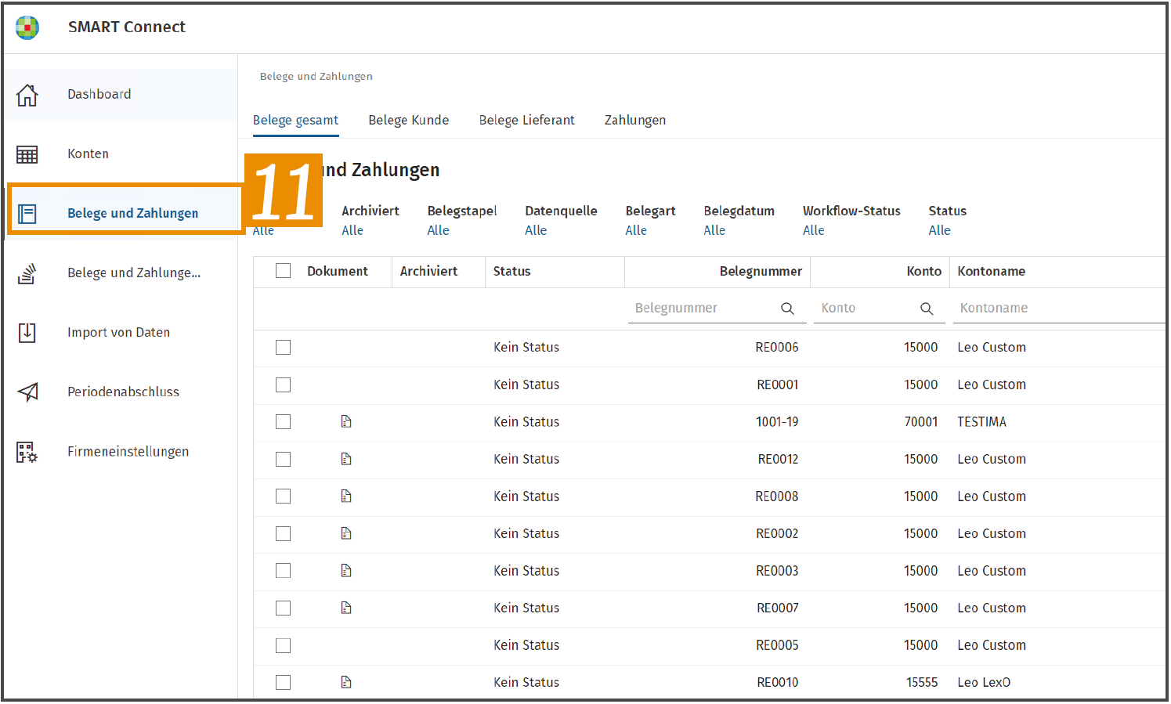Click the Belege und Zahlungen document icon
Screen dimensions: 1171x704
click(27, 214)
